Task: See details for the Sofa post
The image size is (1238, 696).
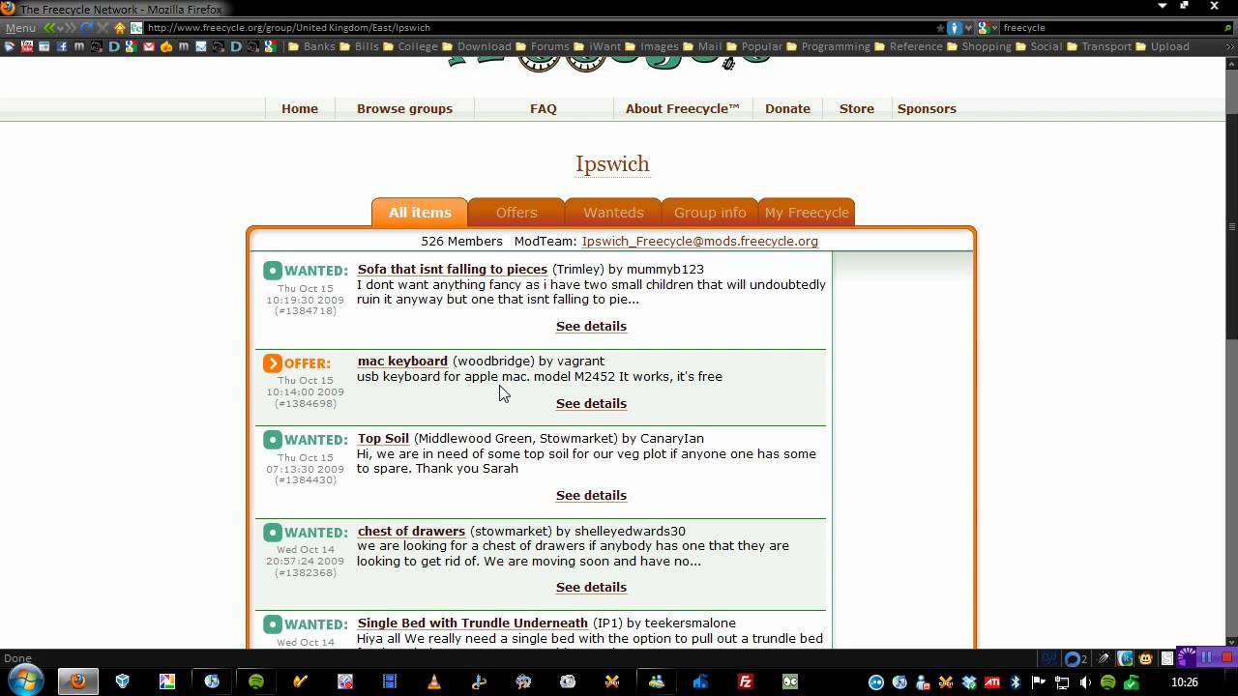Action: 591,326
